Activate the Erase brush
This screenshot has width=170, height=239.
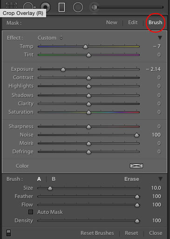[x=132, y=179]
